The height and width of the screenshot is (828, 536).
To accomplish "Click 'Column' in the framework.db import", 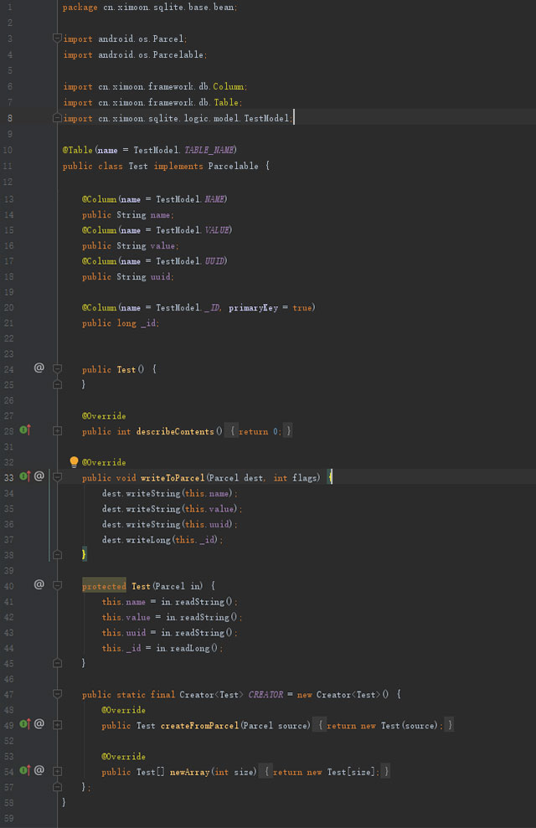I will (229, 86).
